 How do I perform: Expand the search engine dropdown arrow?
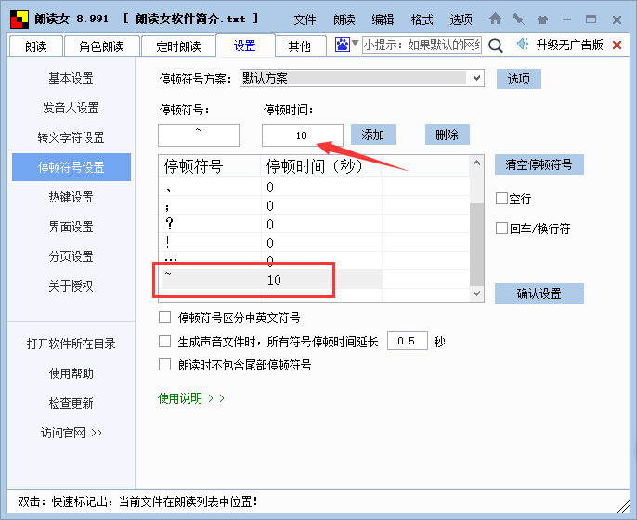pos(355,43)
